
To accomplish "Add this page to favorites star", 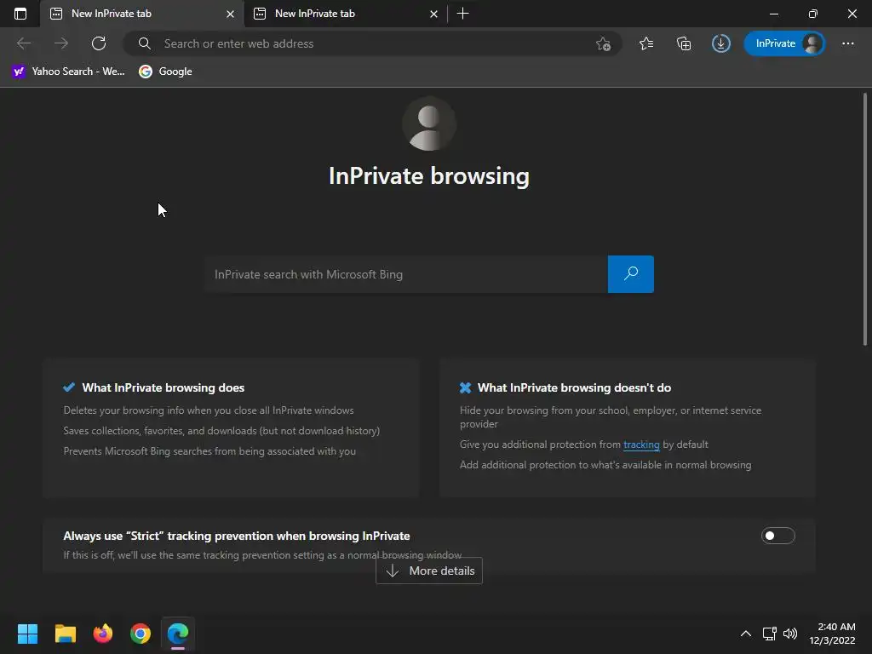I will (604, 43).
